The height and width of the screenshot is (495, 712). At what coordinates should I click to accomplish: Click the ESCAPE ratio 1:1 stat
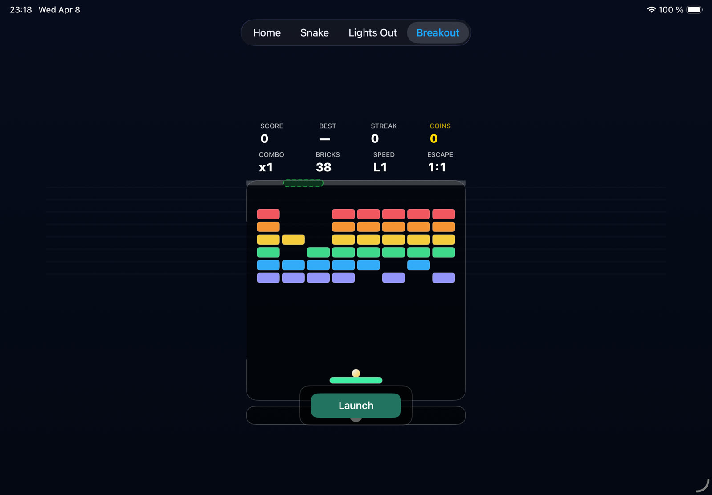[x=437, y=167]
